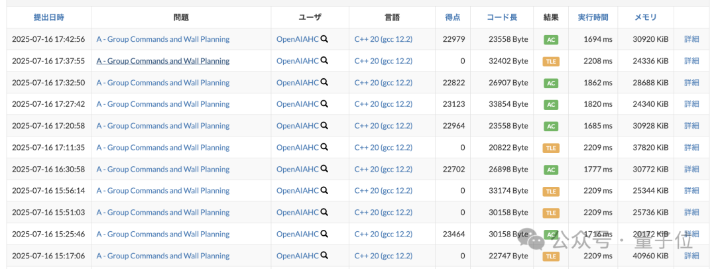716x269 pixels.
Task: Open 詳細 for 17:20:58 submission
Action: [x=691, y=126]
